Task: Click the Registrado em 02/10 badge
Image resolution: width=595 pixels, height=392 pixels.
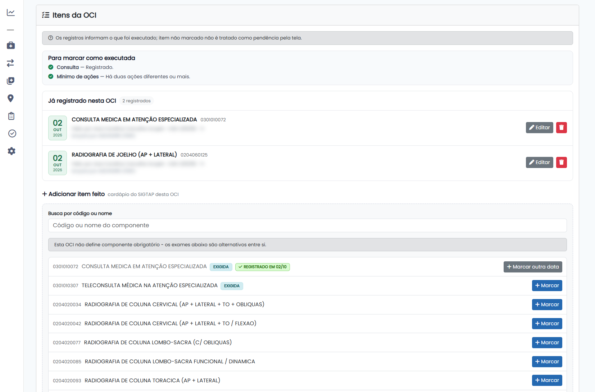Action: click(x=263, y=267)
